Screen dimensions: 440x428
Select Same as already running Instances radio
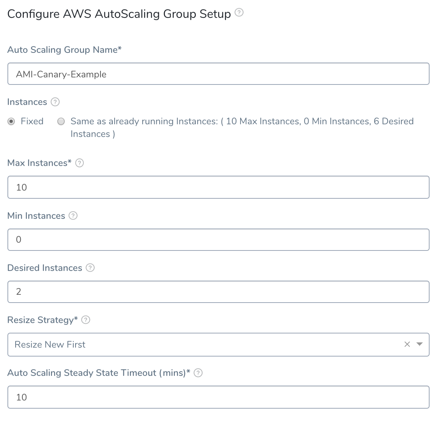[x=61, y=121]
